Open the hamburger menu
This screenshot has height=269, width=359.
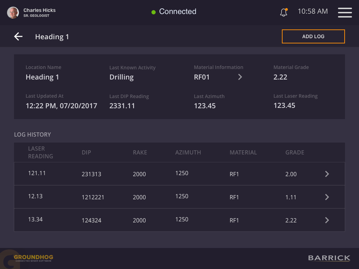pyautogui.click(x=345, y=12)
